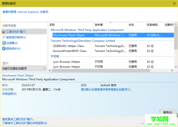The image size is (178, 127).
Task: Click the horizontal scrollbar thumb
Action: click(101, 70)
